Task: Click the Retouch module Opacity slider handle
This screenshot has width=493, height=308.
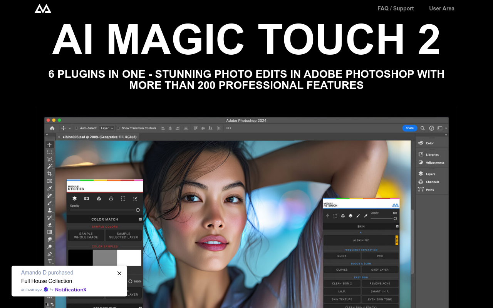Action: pyautogui.click(x=395, y=218)
